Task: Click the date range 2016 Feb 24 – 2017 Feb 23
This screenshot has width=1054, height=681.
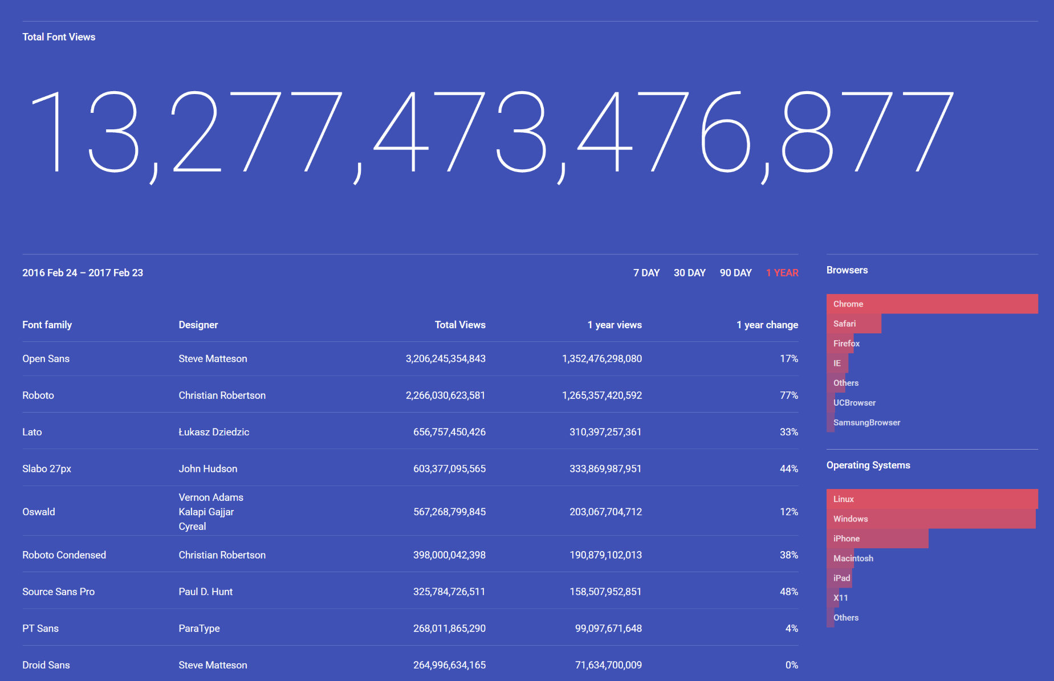Action: point(83,273)
